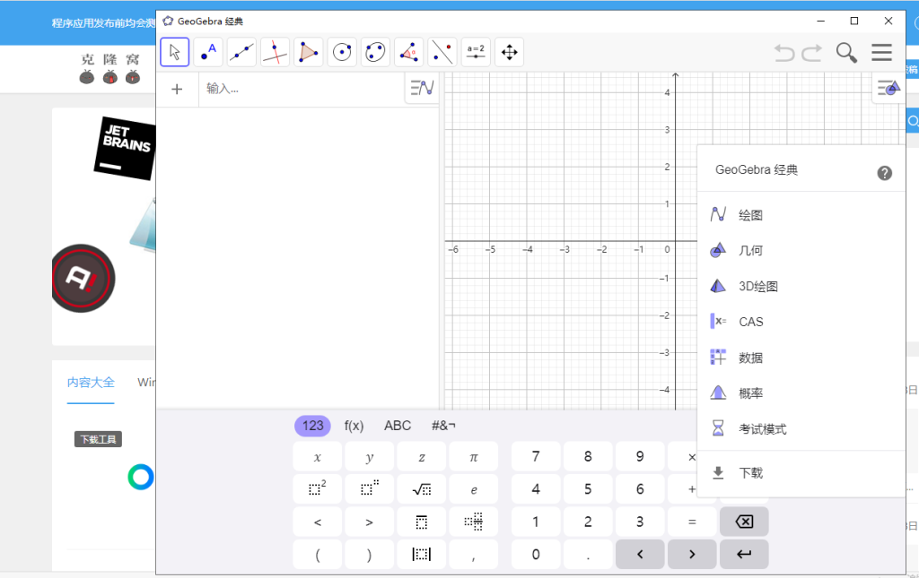Tap the Enter return key
The image size is (919, 578).
point(744,554)
